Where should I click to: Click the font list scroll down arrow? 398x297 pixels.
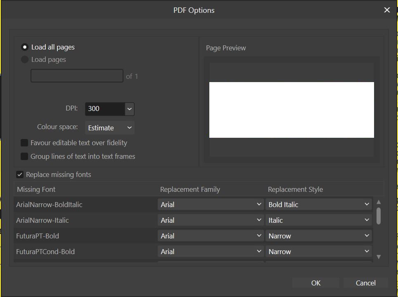(379, 257)
